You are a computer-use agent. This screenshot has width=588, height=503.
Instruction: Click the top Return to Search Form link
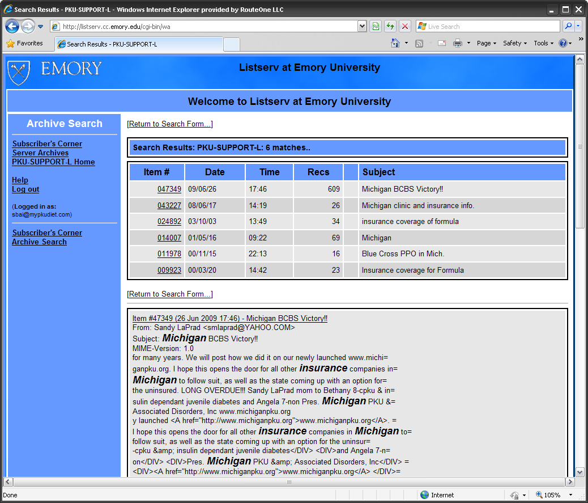[170, 124]
